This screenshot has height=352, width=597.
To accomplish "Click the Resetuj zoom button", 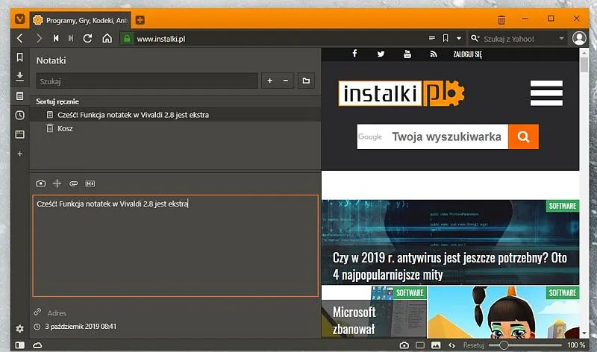I will point(474,345).
